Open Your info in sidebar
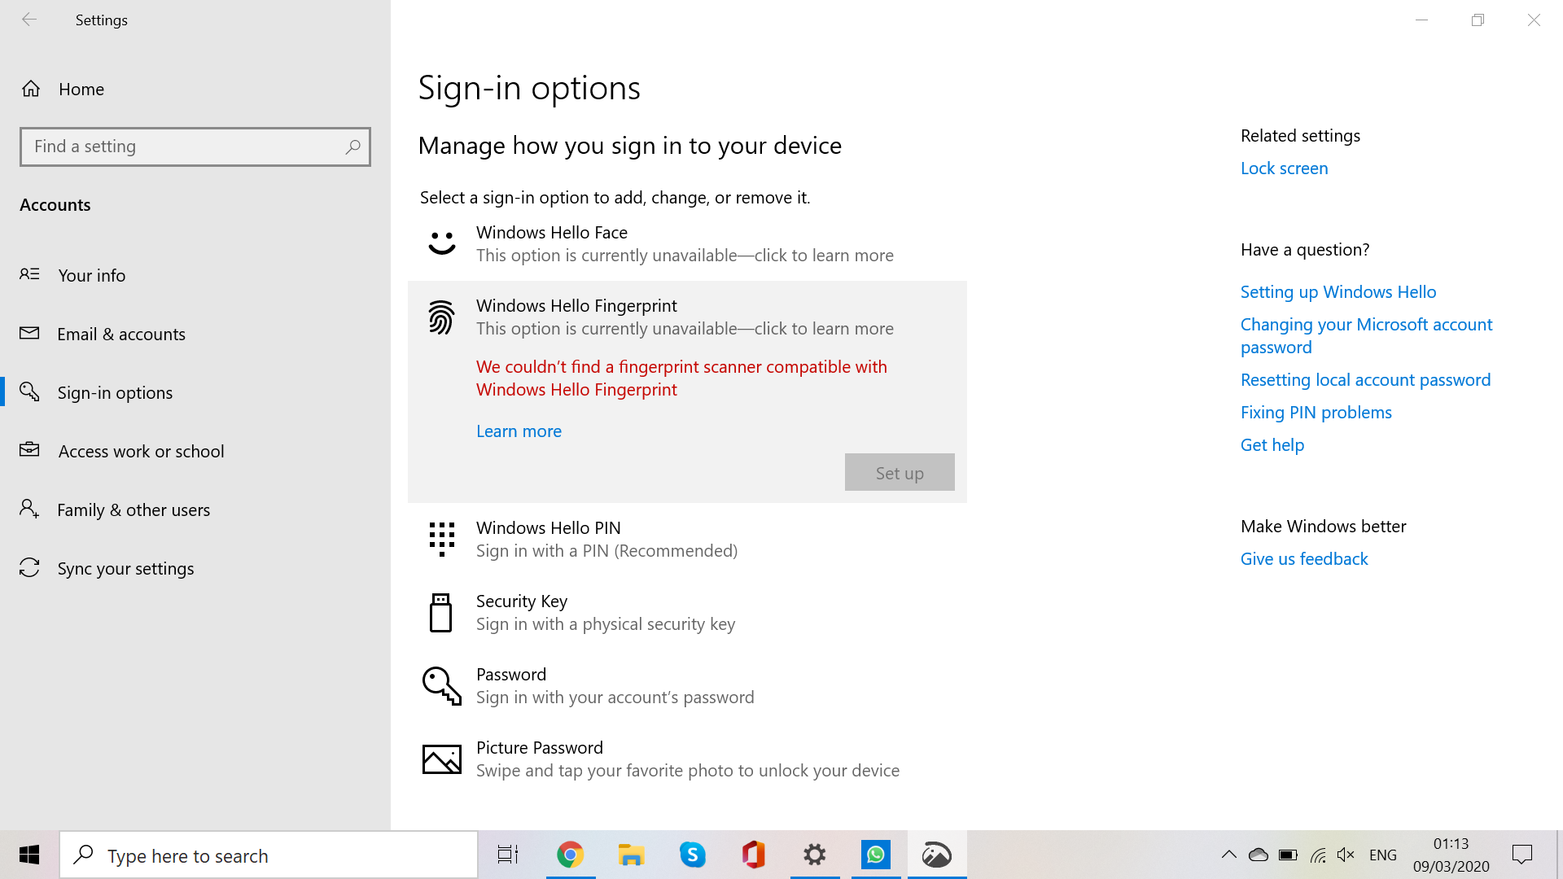 coord(195,275)
